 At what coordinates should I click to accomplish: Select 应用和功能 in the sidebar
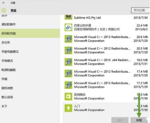30,33
